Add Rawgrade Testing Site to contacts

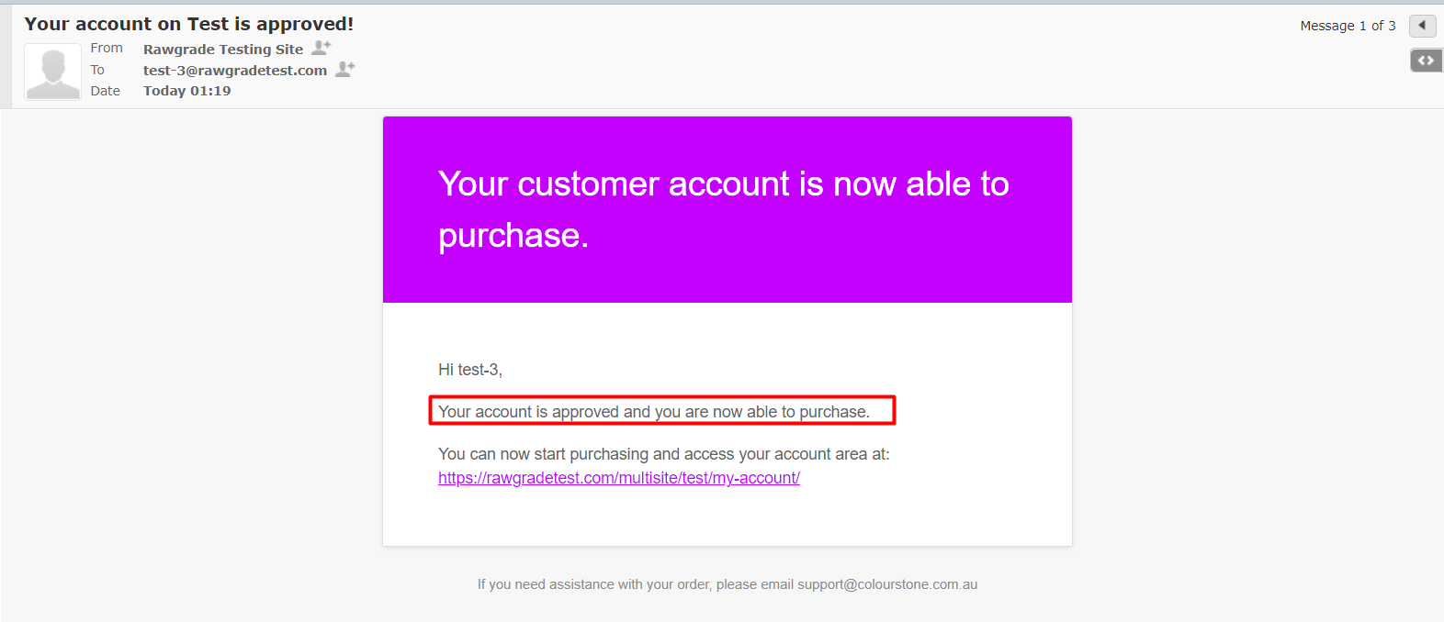coord(321,48)
